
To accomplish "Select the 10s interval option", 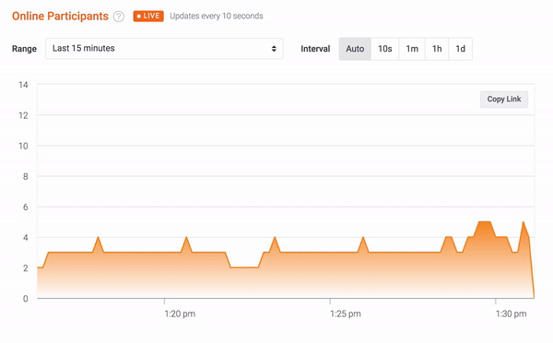I will [384, 49].
